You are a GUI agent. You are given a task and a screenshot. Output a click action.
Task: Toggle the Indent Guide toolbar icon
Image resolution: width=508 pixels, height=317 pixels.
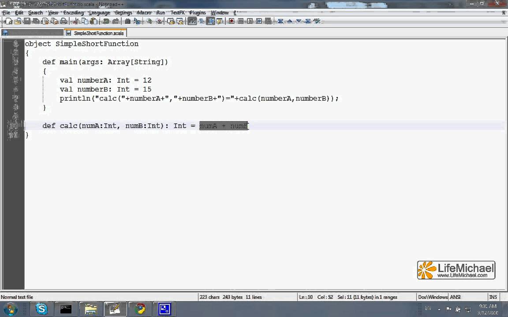pyautogui.click(x=210, y=21)
